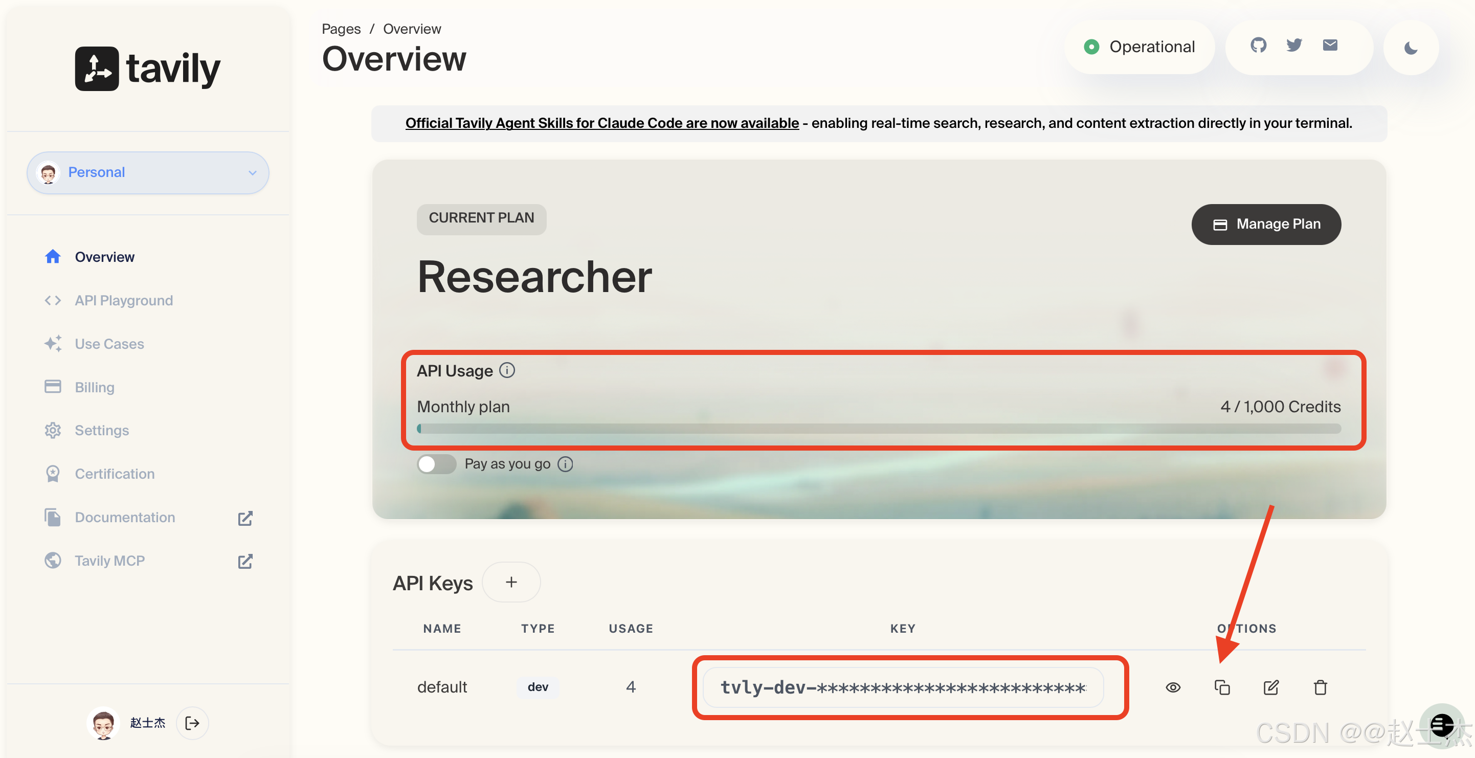Click the Operational status indicator
The height and width of the screenshot is (758, 1475).
(1139, 47)
